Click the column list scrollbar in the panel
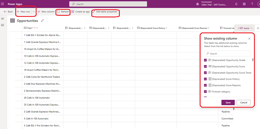 (253, 60)
